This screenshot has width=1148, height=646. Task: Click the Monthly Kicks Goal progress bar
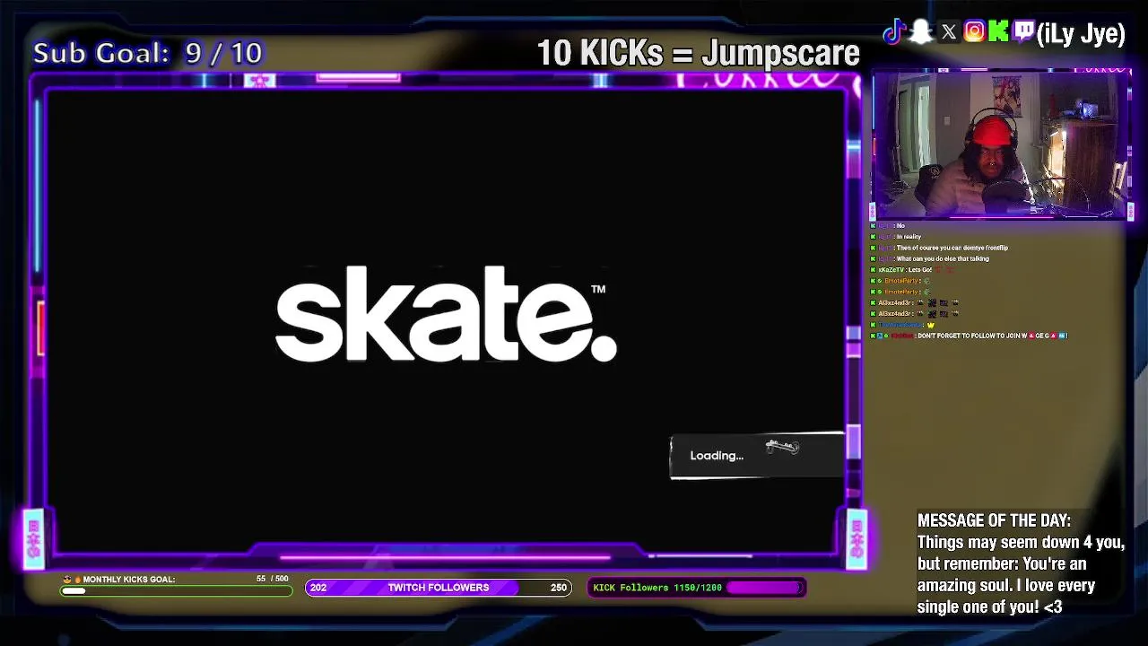(x=177, y=591)
